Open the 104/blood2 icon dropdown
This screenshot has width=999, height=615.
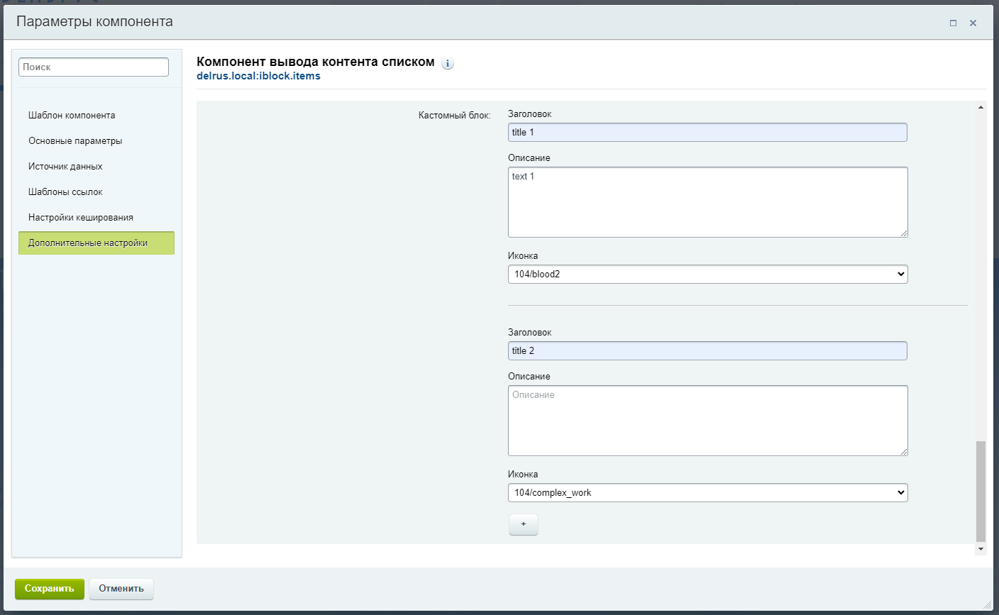707,274
